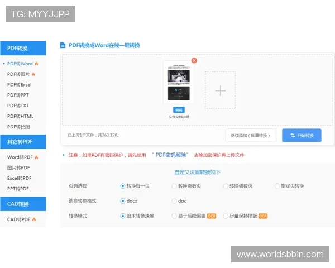Image resolution: width=335 pixels, height=268 pixels.
Task: Click the plus icon to add file
Action: coord(221,90)
